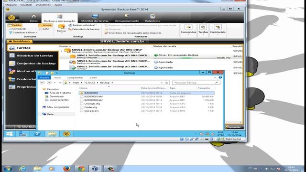Click the active job progress bar

(185, 58)
